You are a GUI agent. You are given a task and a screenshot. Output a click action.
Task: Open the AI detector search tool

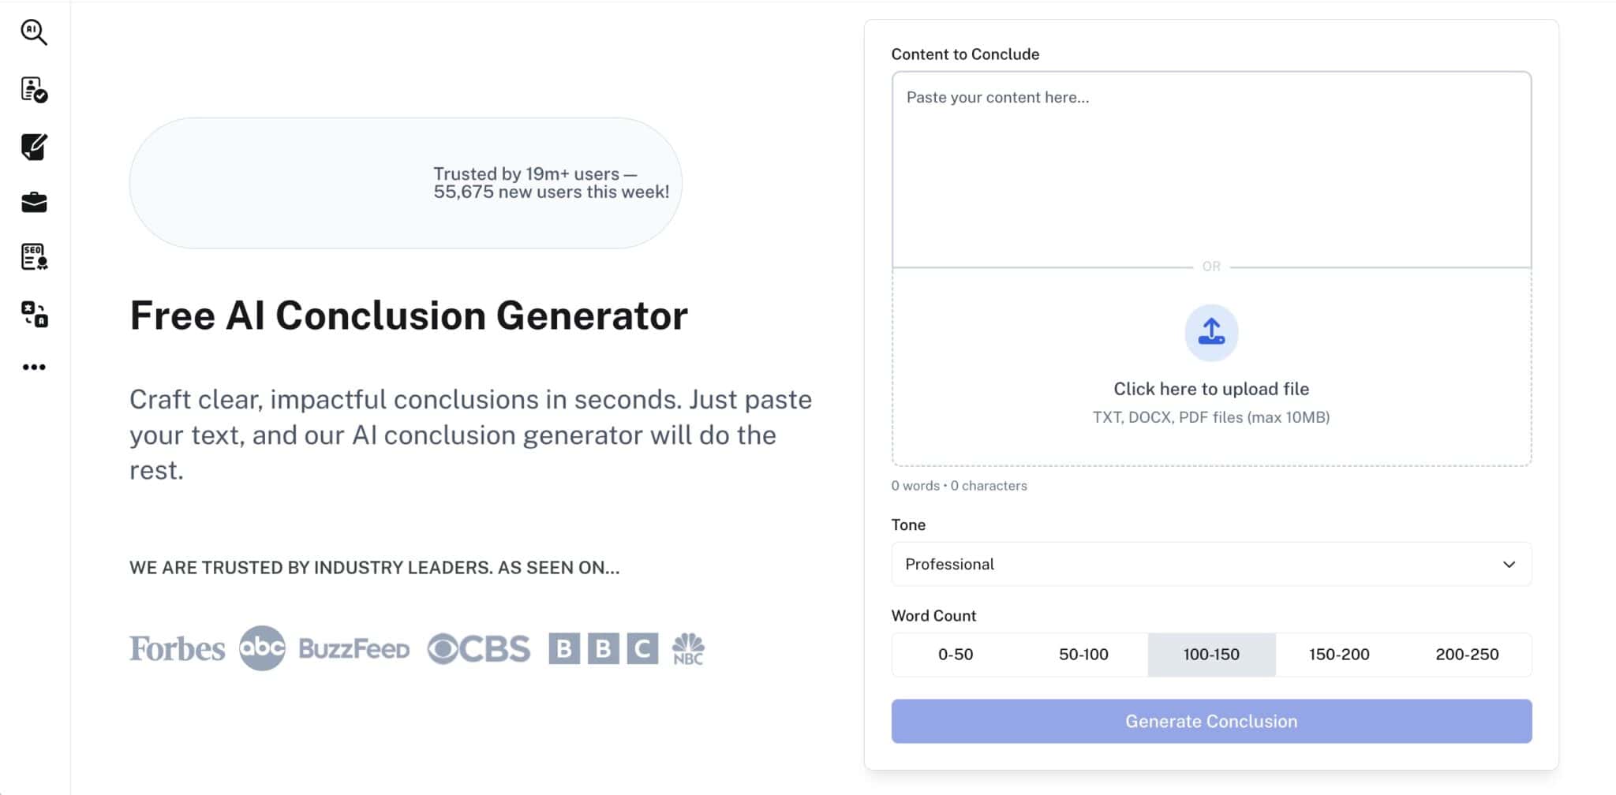click(x=33, y=32)
